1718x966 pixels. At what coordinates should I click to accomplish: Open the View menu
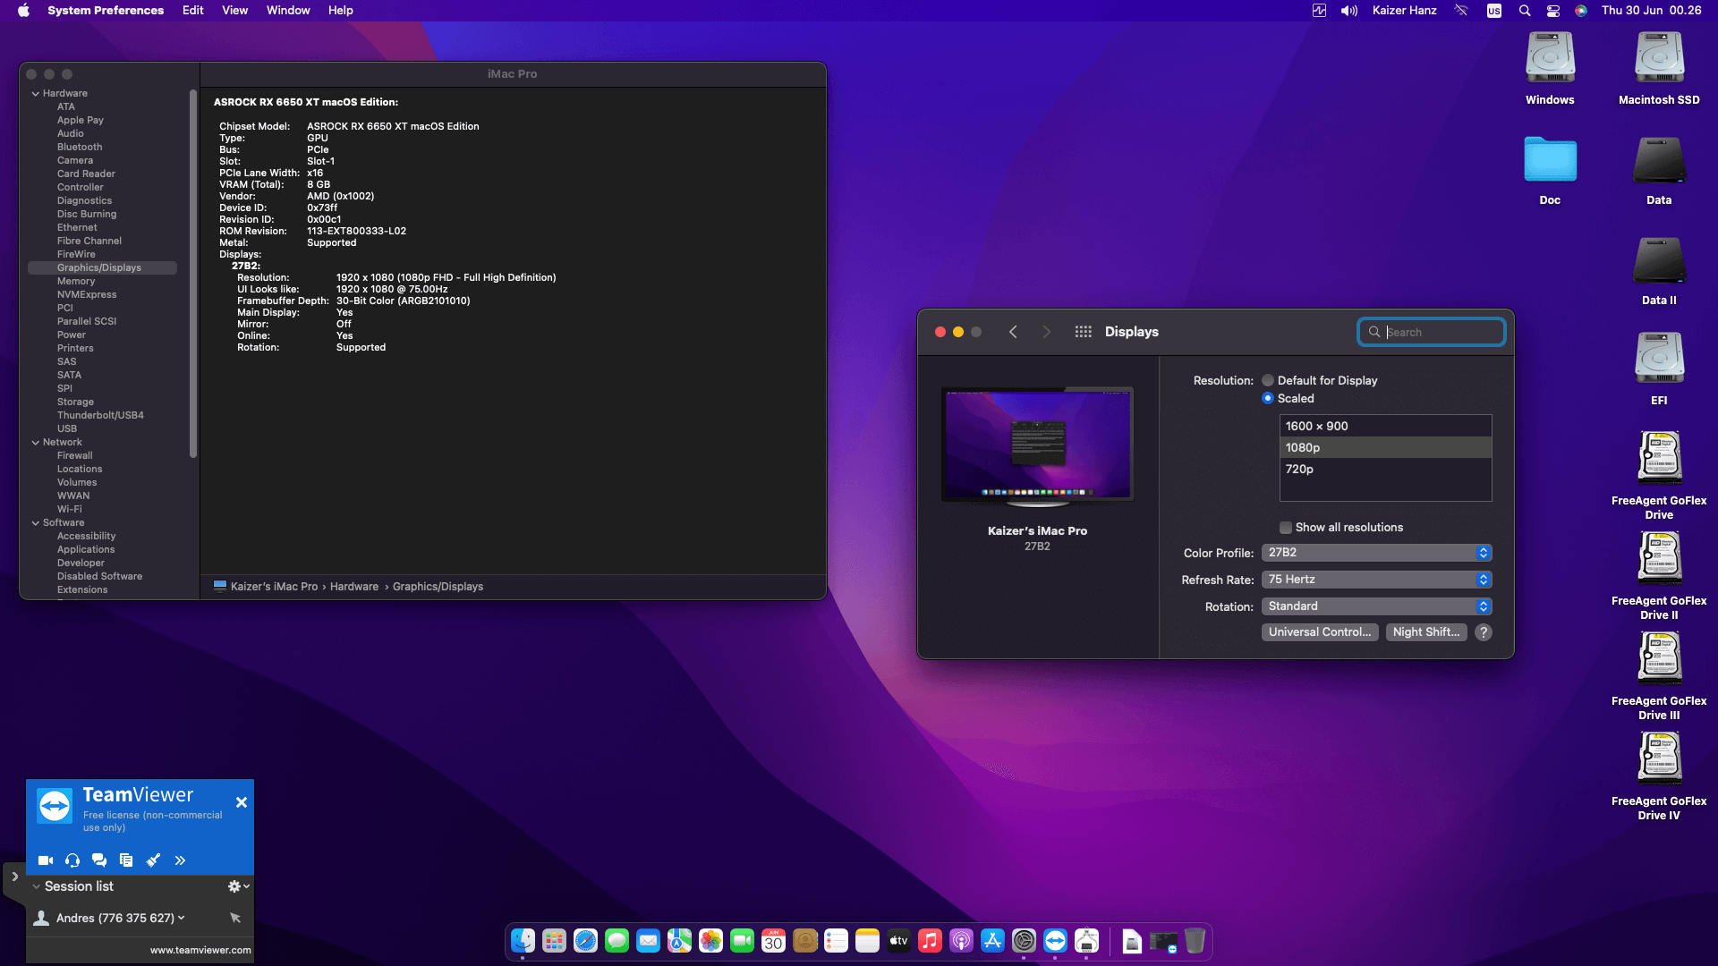pos(235,11)
